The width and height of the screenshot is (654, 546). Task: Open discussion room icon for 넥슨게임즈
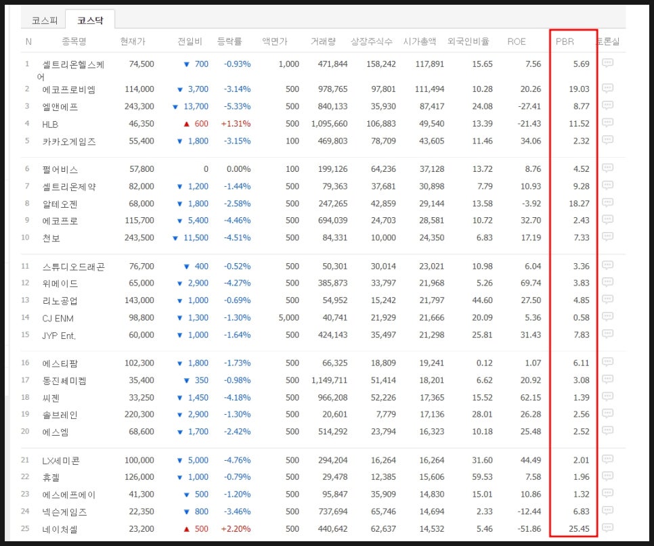coord(607,511)
